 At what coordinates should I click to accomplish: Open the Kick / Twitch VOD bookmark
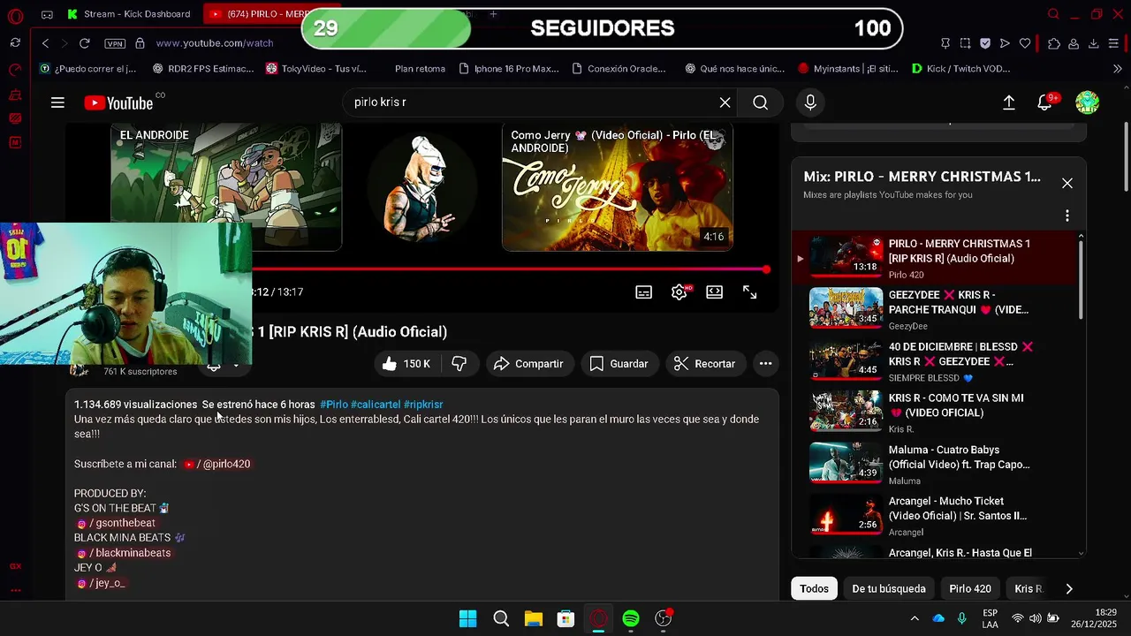(x=960, y=68)
